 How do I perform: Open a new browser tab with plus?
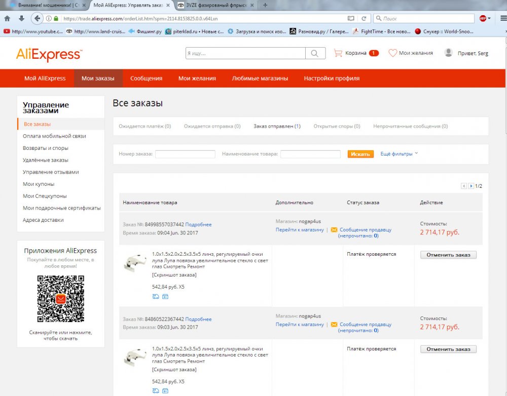click(265, 5)
